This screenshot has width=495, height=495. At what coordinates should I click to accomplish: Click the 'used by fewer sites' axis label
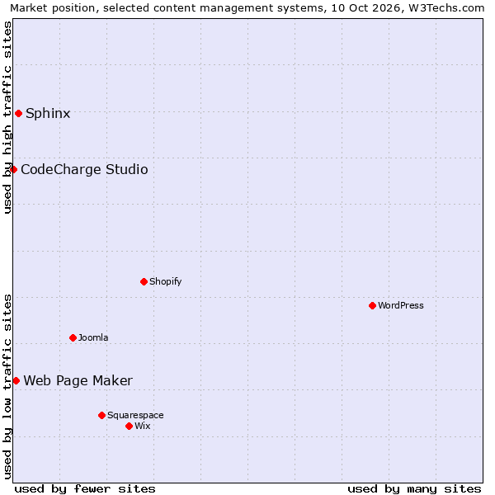coord(85,489)
